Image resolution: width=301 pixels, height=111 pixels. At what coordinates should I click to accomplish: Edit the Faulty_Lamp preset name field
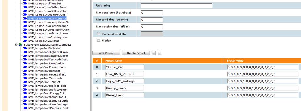click(125, 88)
